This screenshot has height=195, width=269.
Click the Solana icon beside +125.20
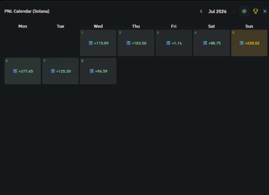(x=53, y=71)
